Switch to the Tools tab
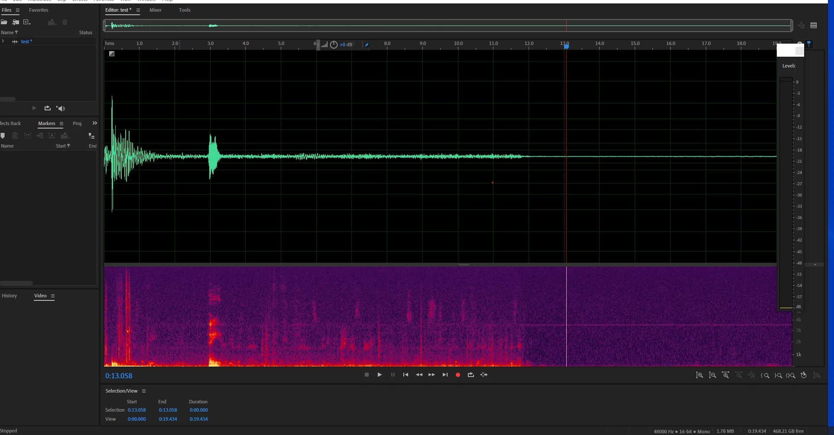Viewport: 834px width, 435px height. click(x=185, y=10)
